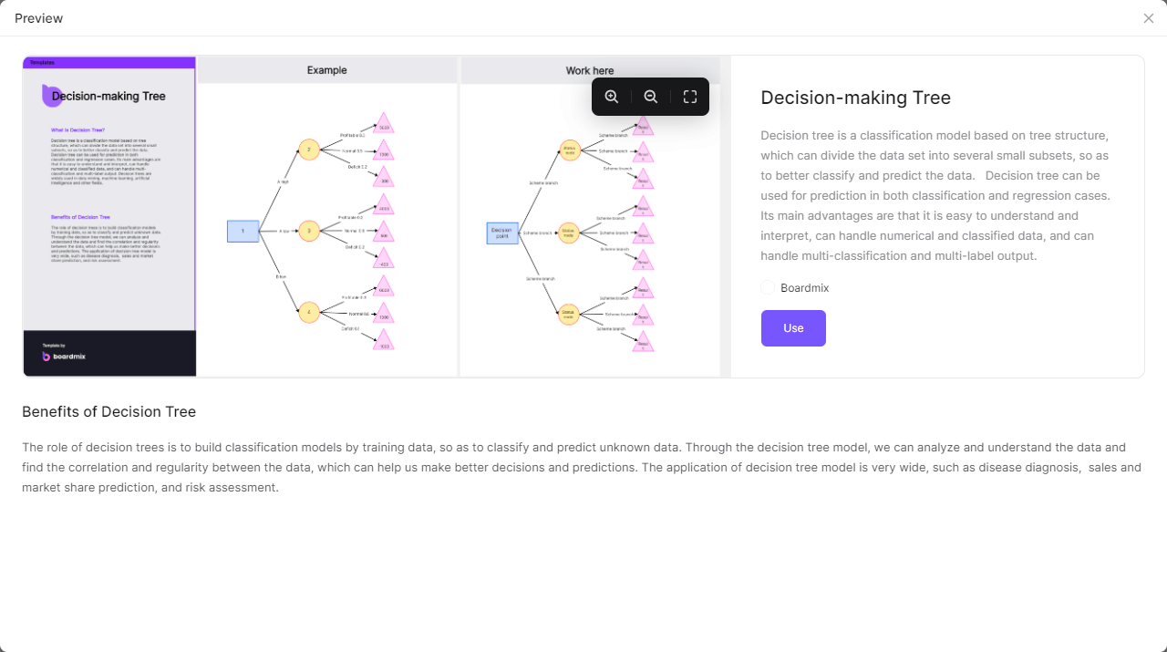Click the Decision-making Tree title heading
Viewport: 1167px width, 652px height.
click(856, 98)
